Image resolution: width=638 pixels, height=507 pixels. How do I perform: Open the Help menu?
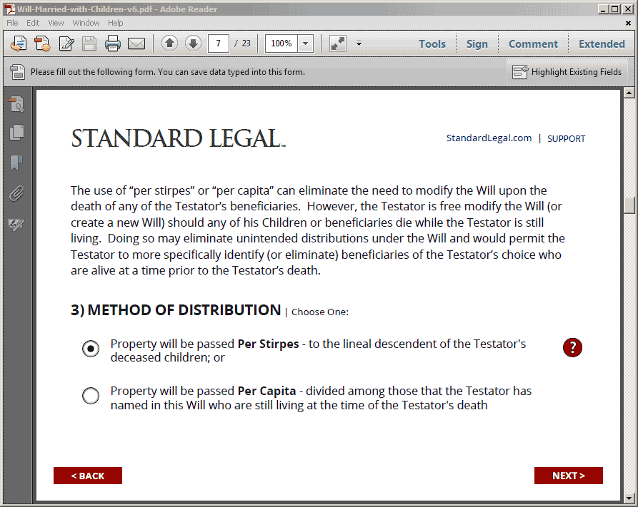116,23
